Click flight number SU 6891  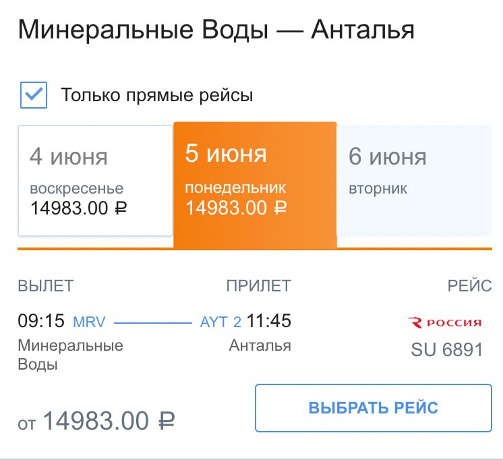[x=447, y=349]
